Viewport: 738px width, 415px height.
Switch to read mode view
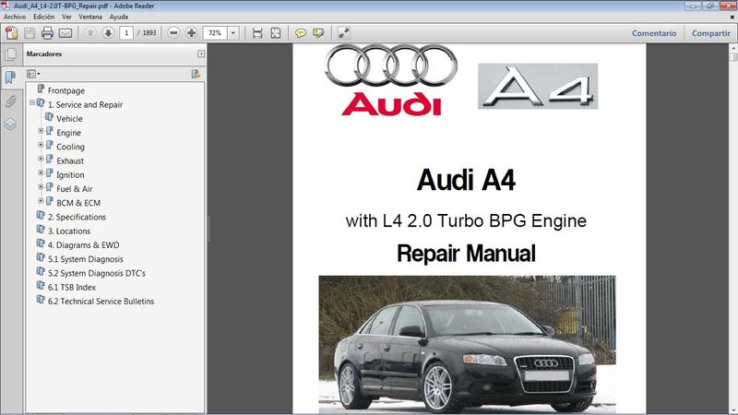point(343,33)
